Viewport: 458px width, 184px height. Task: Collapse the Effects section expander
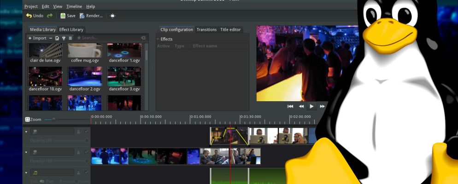pyautogui.click(x=158, y=39)
